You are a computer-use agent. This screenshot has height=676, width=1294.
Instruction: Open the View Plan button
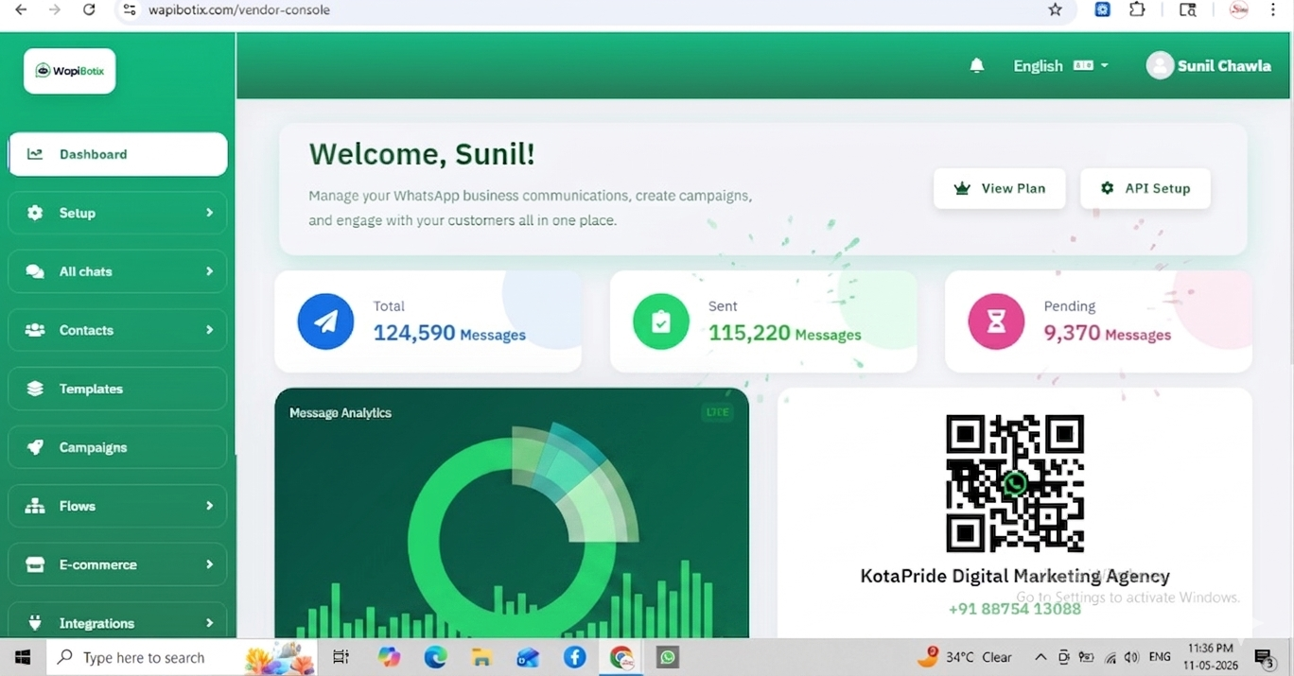(1000, 188)
